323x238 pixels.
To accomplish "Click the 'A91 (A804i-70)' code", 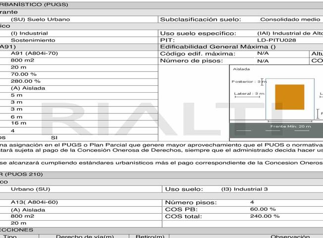I will [x=34, y=54].
